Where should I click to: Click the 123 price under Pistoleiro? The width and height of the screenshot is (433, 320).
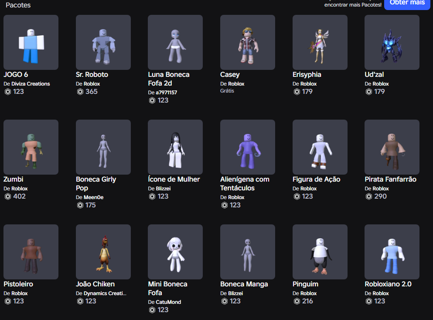tap(18, 301)
